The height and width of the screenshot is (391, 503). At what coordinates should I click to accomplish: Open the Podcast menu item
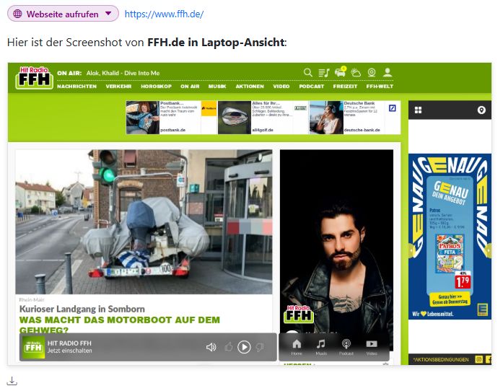point(312,87)
